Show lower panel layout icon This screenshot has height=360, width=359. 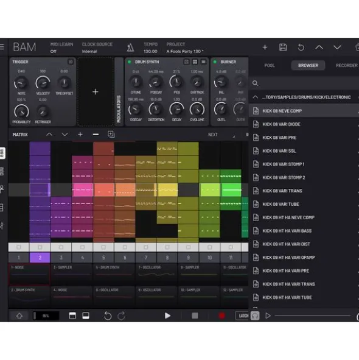[86, 316]
